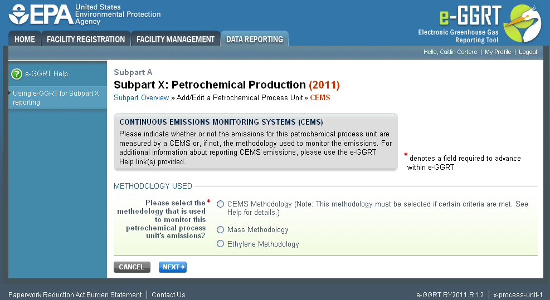
Task: Click 'denotes a field required' note
Action: click(464, 163)
